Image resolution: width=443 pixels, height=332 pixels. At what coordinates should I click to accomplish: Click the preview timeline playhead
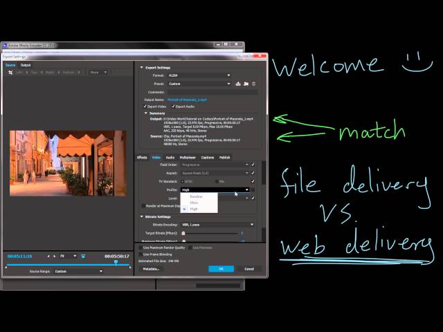pos(116,262)
